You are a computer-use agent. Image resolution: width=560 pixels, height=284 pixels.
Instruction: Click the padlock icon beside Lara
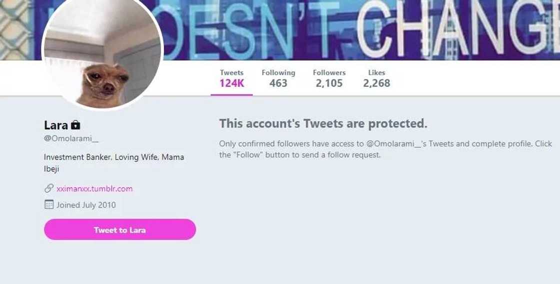(75, 125)
